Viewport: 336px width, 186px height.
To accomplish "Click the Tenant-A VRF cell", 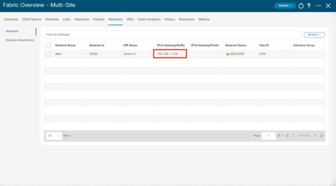I will 129,54.
